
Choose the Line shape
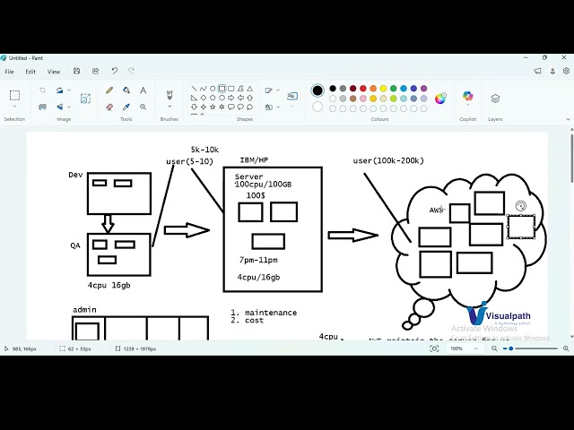coord(194,89)
